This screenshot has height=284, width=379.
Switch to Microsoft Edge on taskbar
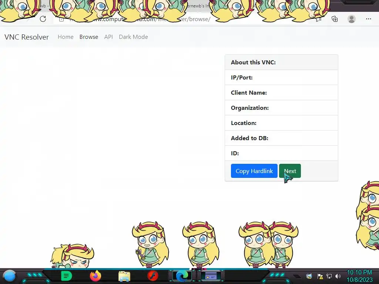(x=182, y=276)
